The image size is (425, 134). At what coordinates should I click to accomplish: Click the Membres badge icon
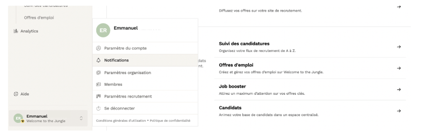tap(98, 84)
